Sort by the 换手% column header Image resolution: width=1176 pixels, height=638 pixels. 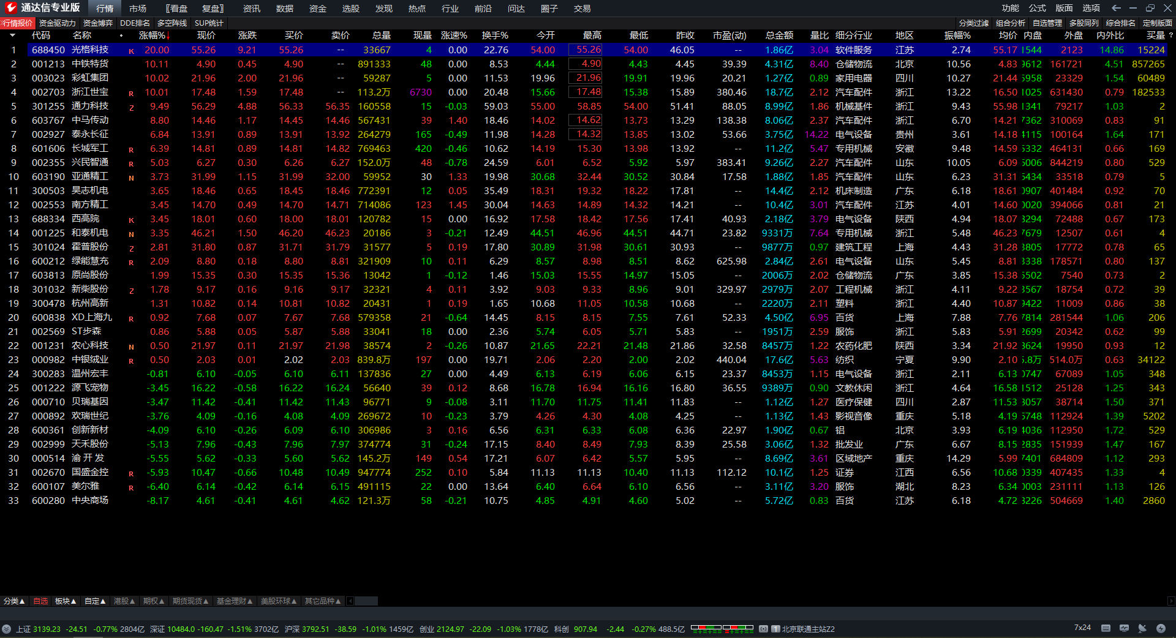tap(495, 36)
